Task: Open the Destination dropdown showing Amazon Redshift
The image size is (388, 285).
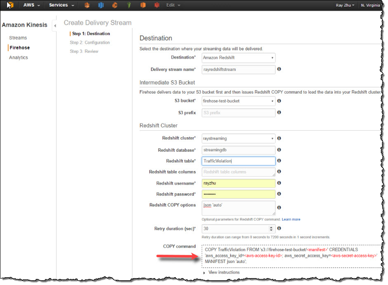Action: [238, 58]
